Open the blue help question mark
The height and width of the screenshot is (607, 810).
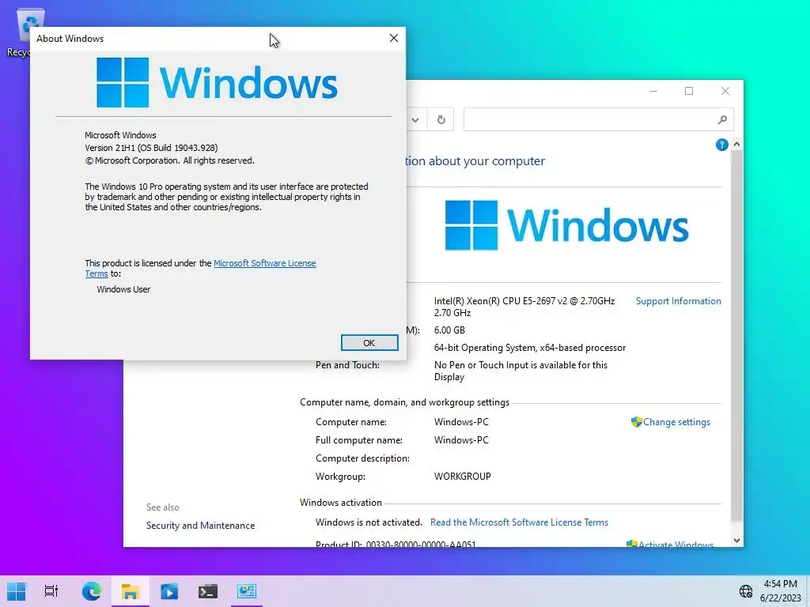(721, 145)
